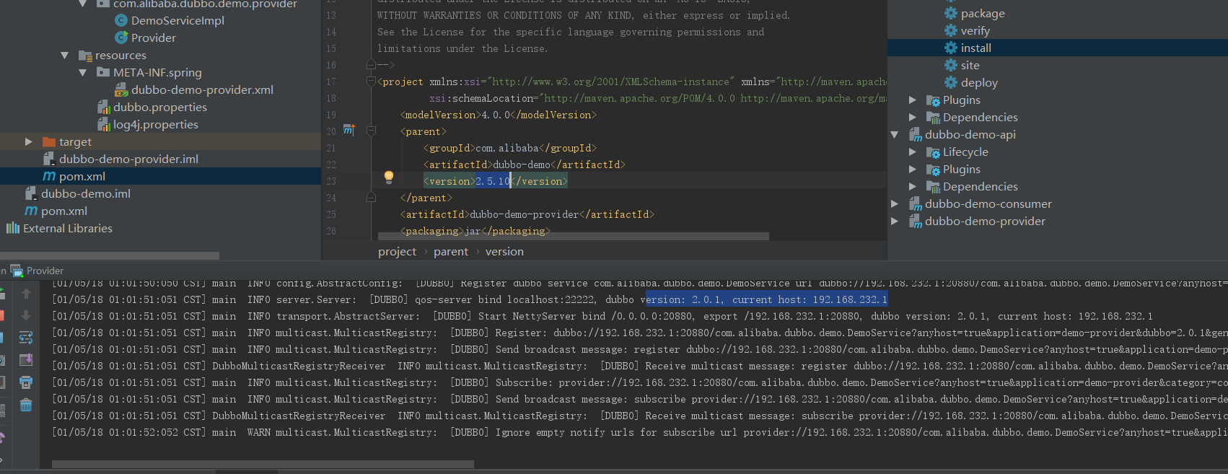Click the gear icon beside verify goal
Viewport: 1228px width, 474px height.
tap(951, 30)
